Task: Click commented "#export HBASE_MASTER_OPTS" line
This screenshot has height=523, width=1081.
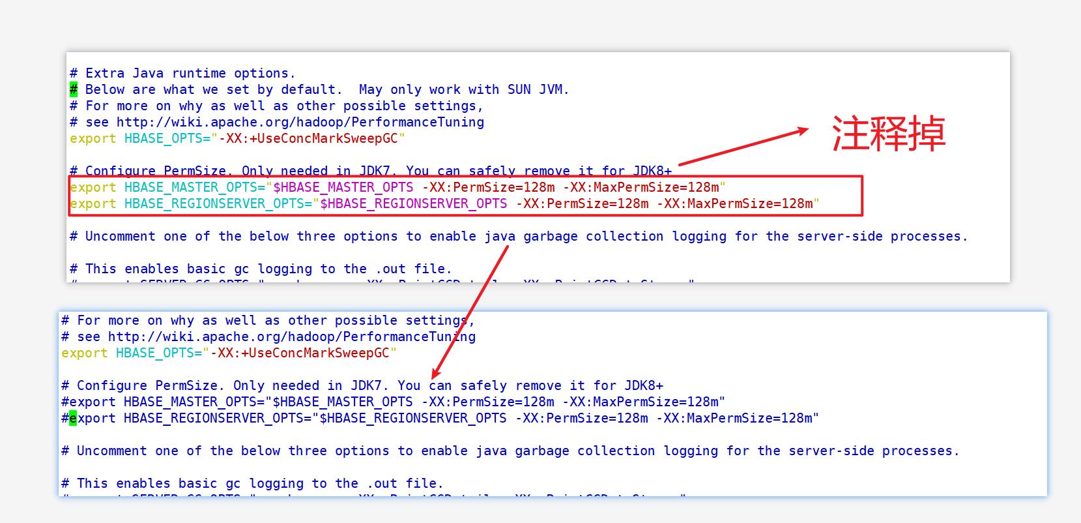Action: (x=393, y=402)
